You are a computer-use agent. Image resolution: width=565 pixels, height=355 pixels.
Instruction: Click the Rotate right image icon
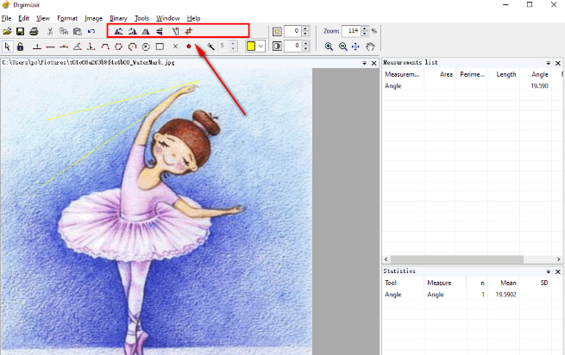point(132,31)
